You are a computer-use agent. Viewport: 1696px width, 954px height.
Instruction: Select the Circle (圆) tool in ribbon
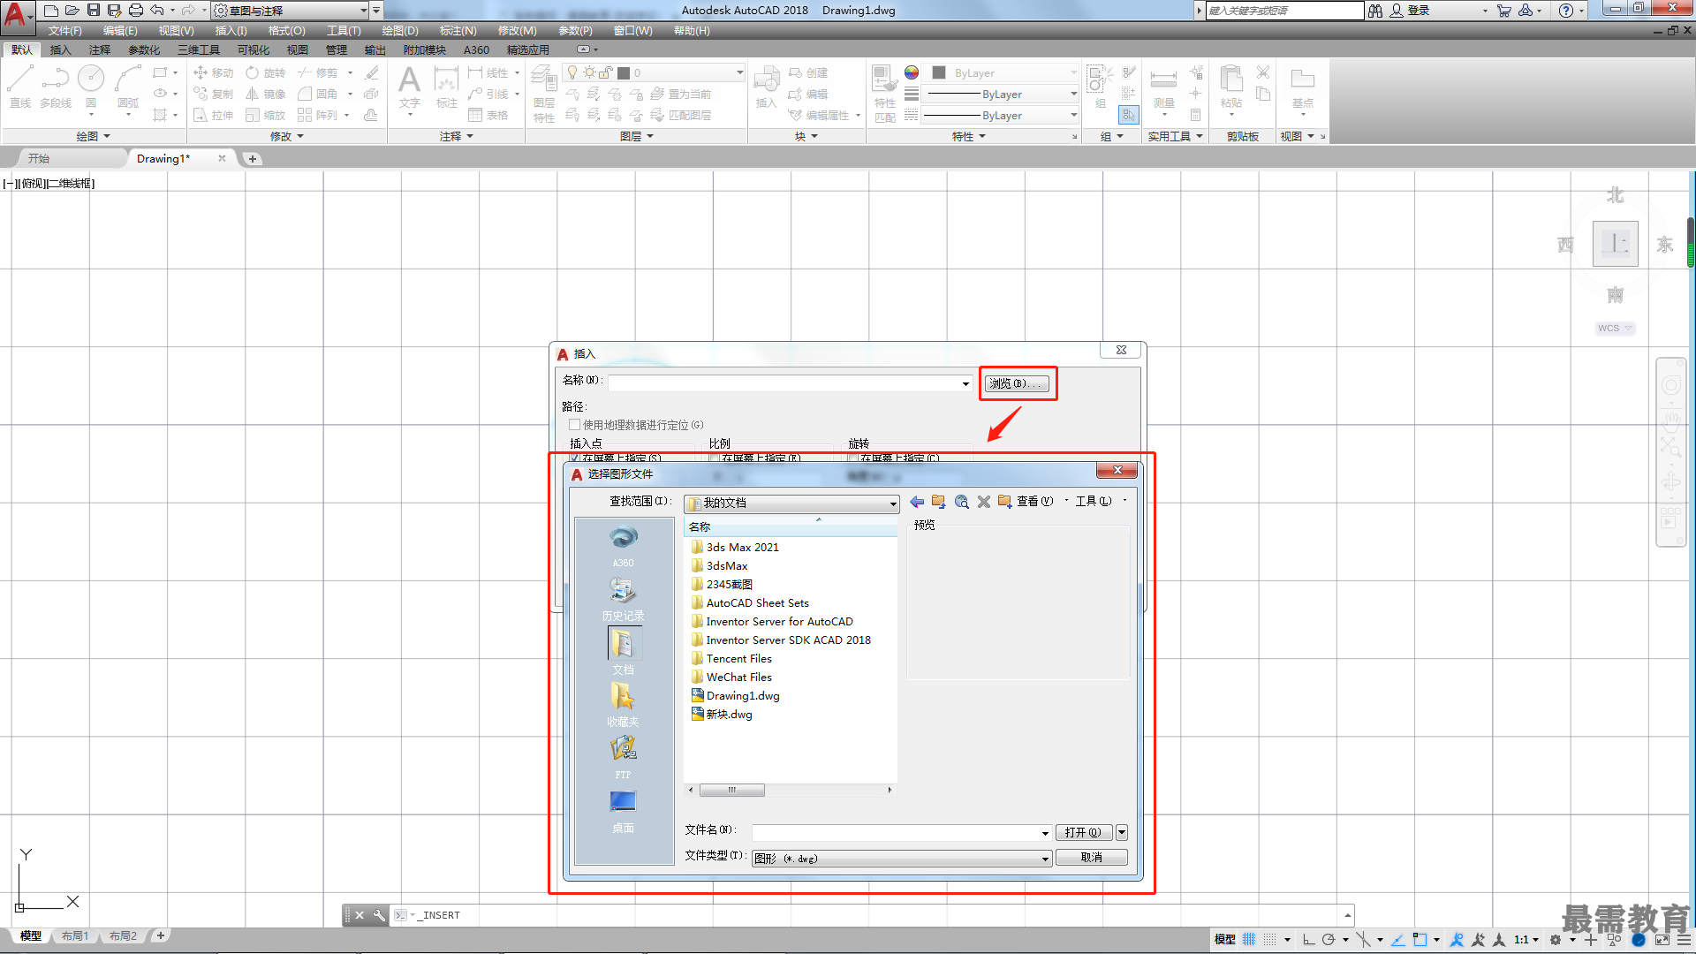(x=91, y=87)
